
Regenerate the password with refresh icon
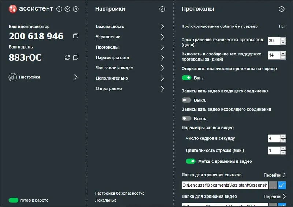pos(67,57)
